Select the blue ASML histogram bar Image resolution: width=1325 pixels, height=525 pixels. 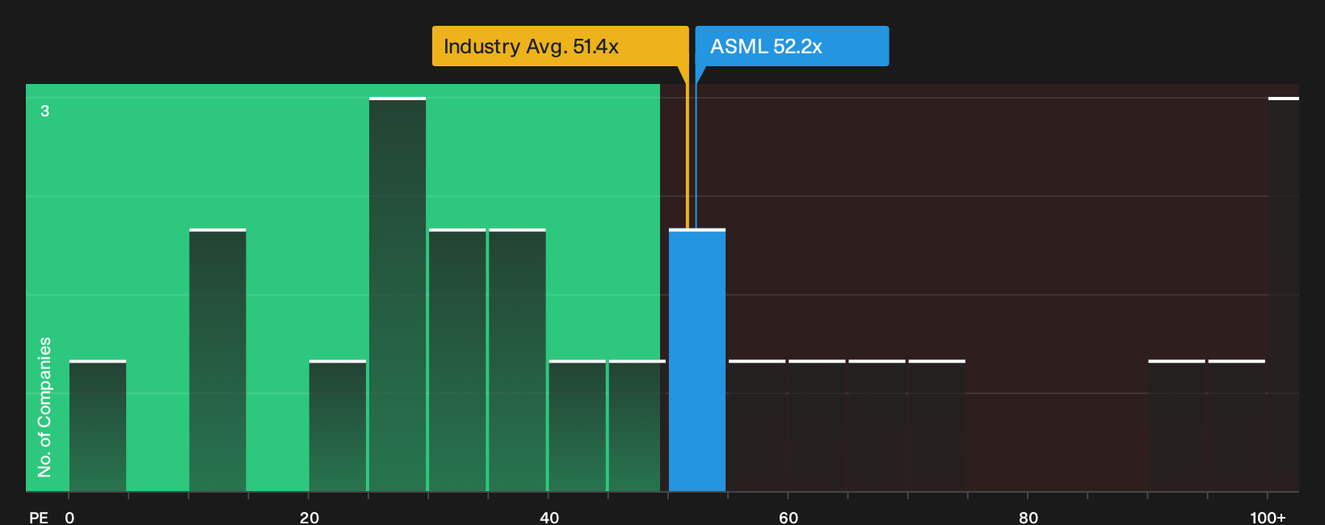click(697, 360)
